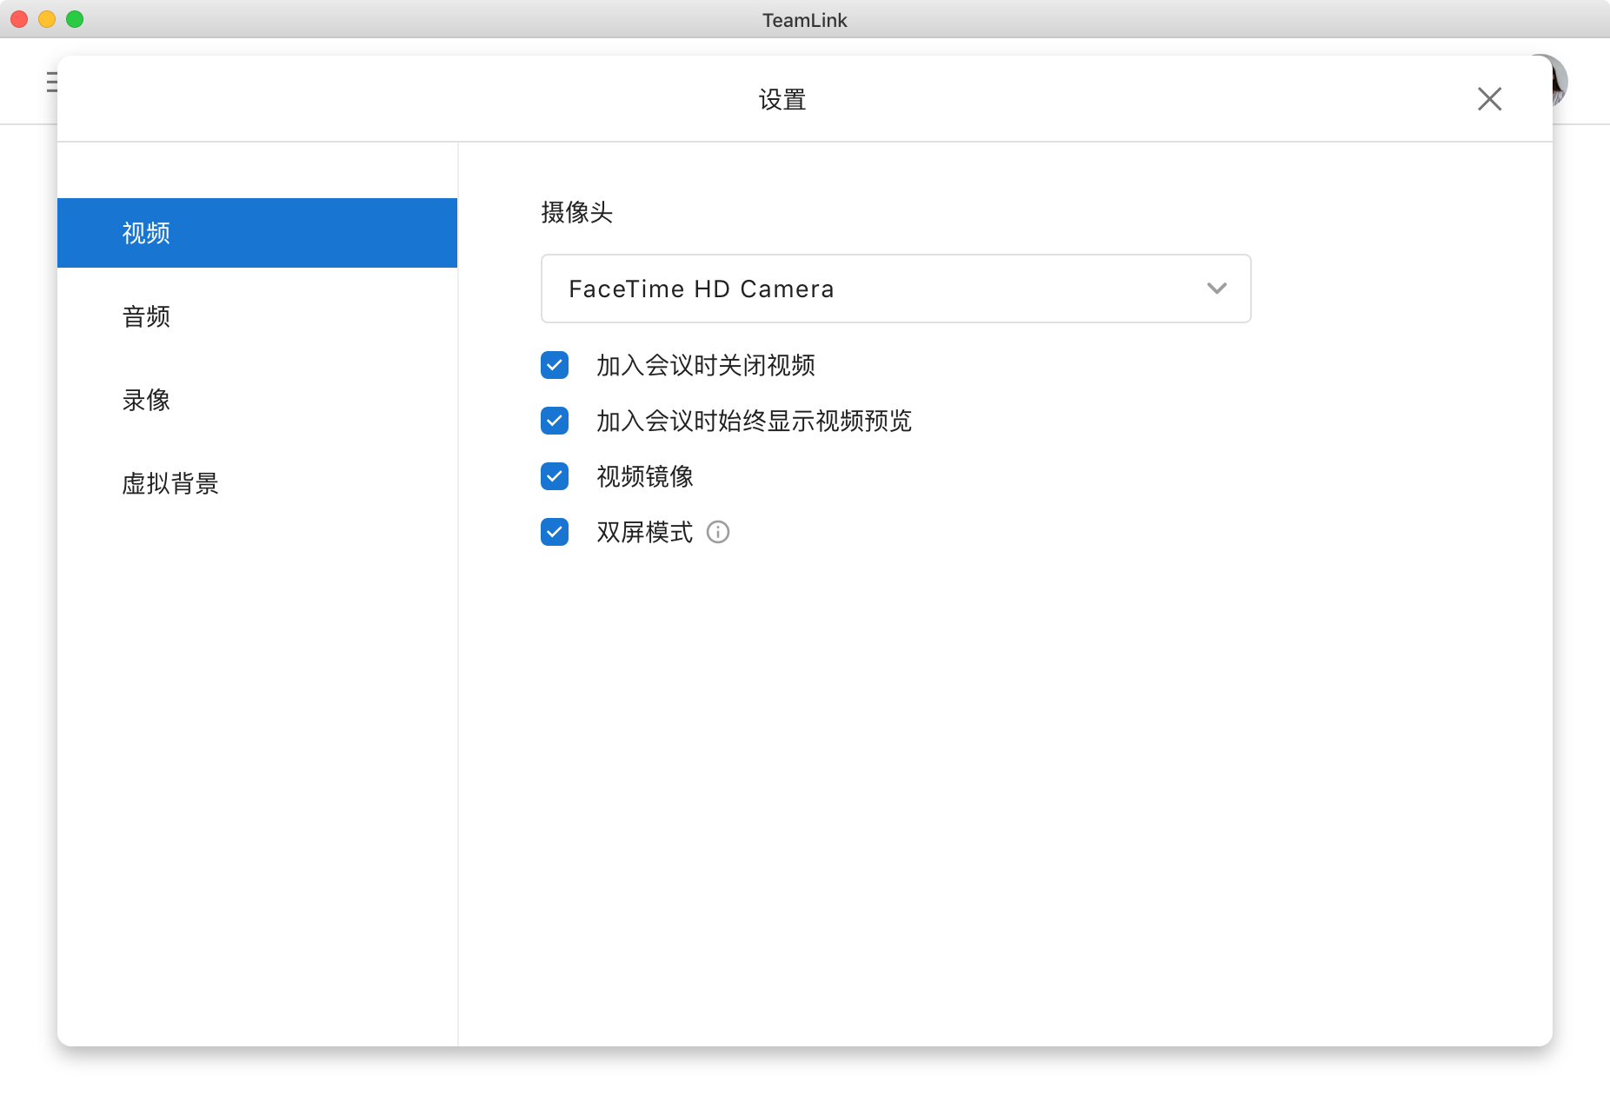Click the chevron arrow in the camera selector
This screenshot has height=1102, width=1610.
coord(1216,289)
